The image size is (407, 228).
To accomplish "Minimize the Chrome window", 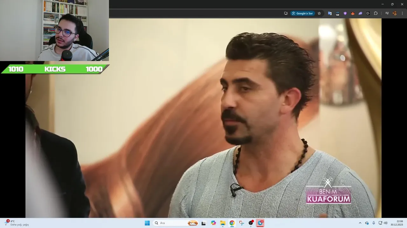I will pos(383,4).
